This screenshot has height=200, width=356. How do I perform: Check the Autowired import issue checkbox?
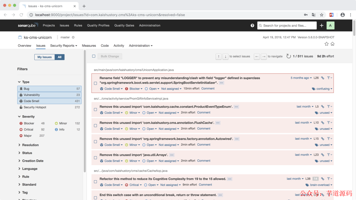(x=95, y=142)
